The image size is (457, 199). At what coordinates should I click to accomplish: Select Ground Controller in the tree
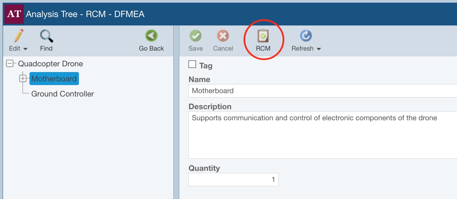coord(63,94)
